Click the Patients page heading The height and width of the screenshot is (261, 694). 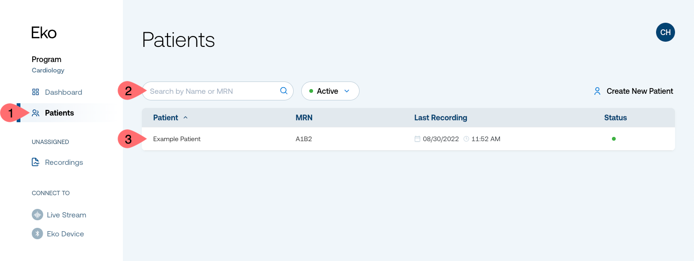click(178, 40)
